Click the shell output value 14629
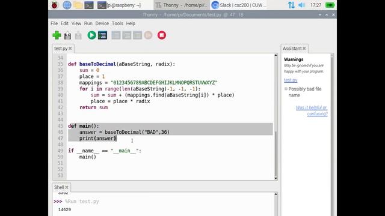 pos(64,209)
